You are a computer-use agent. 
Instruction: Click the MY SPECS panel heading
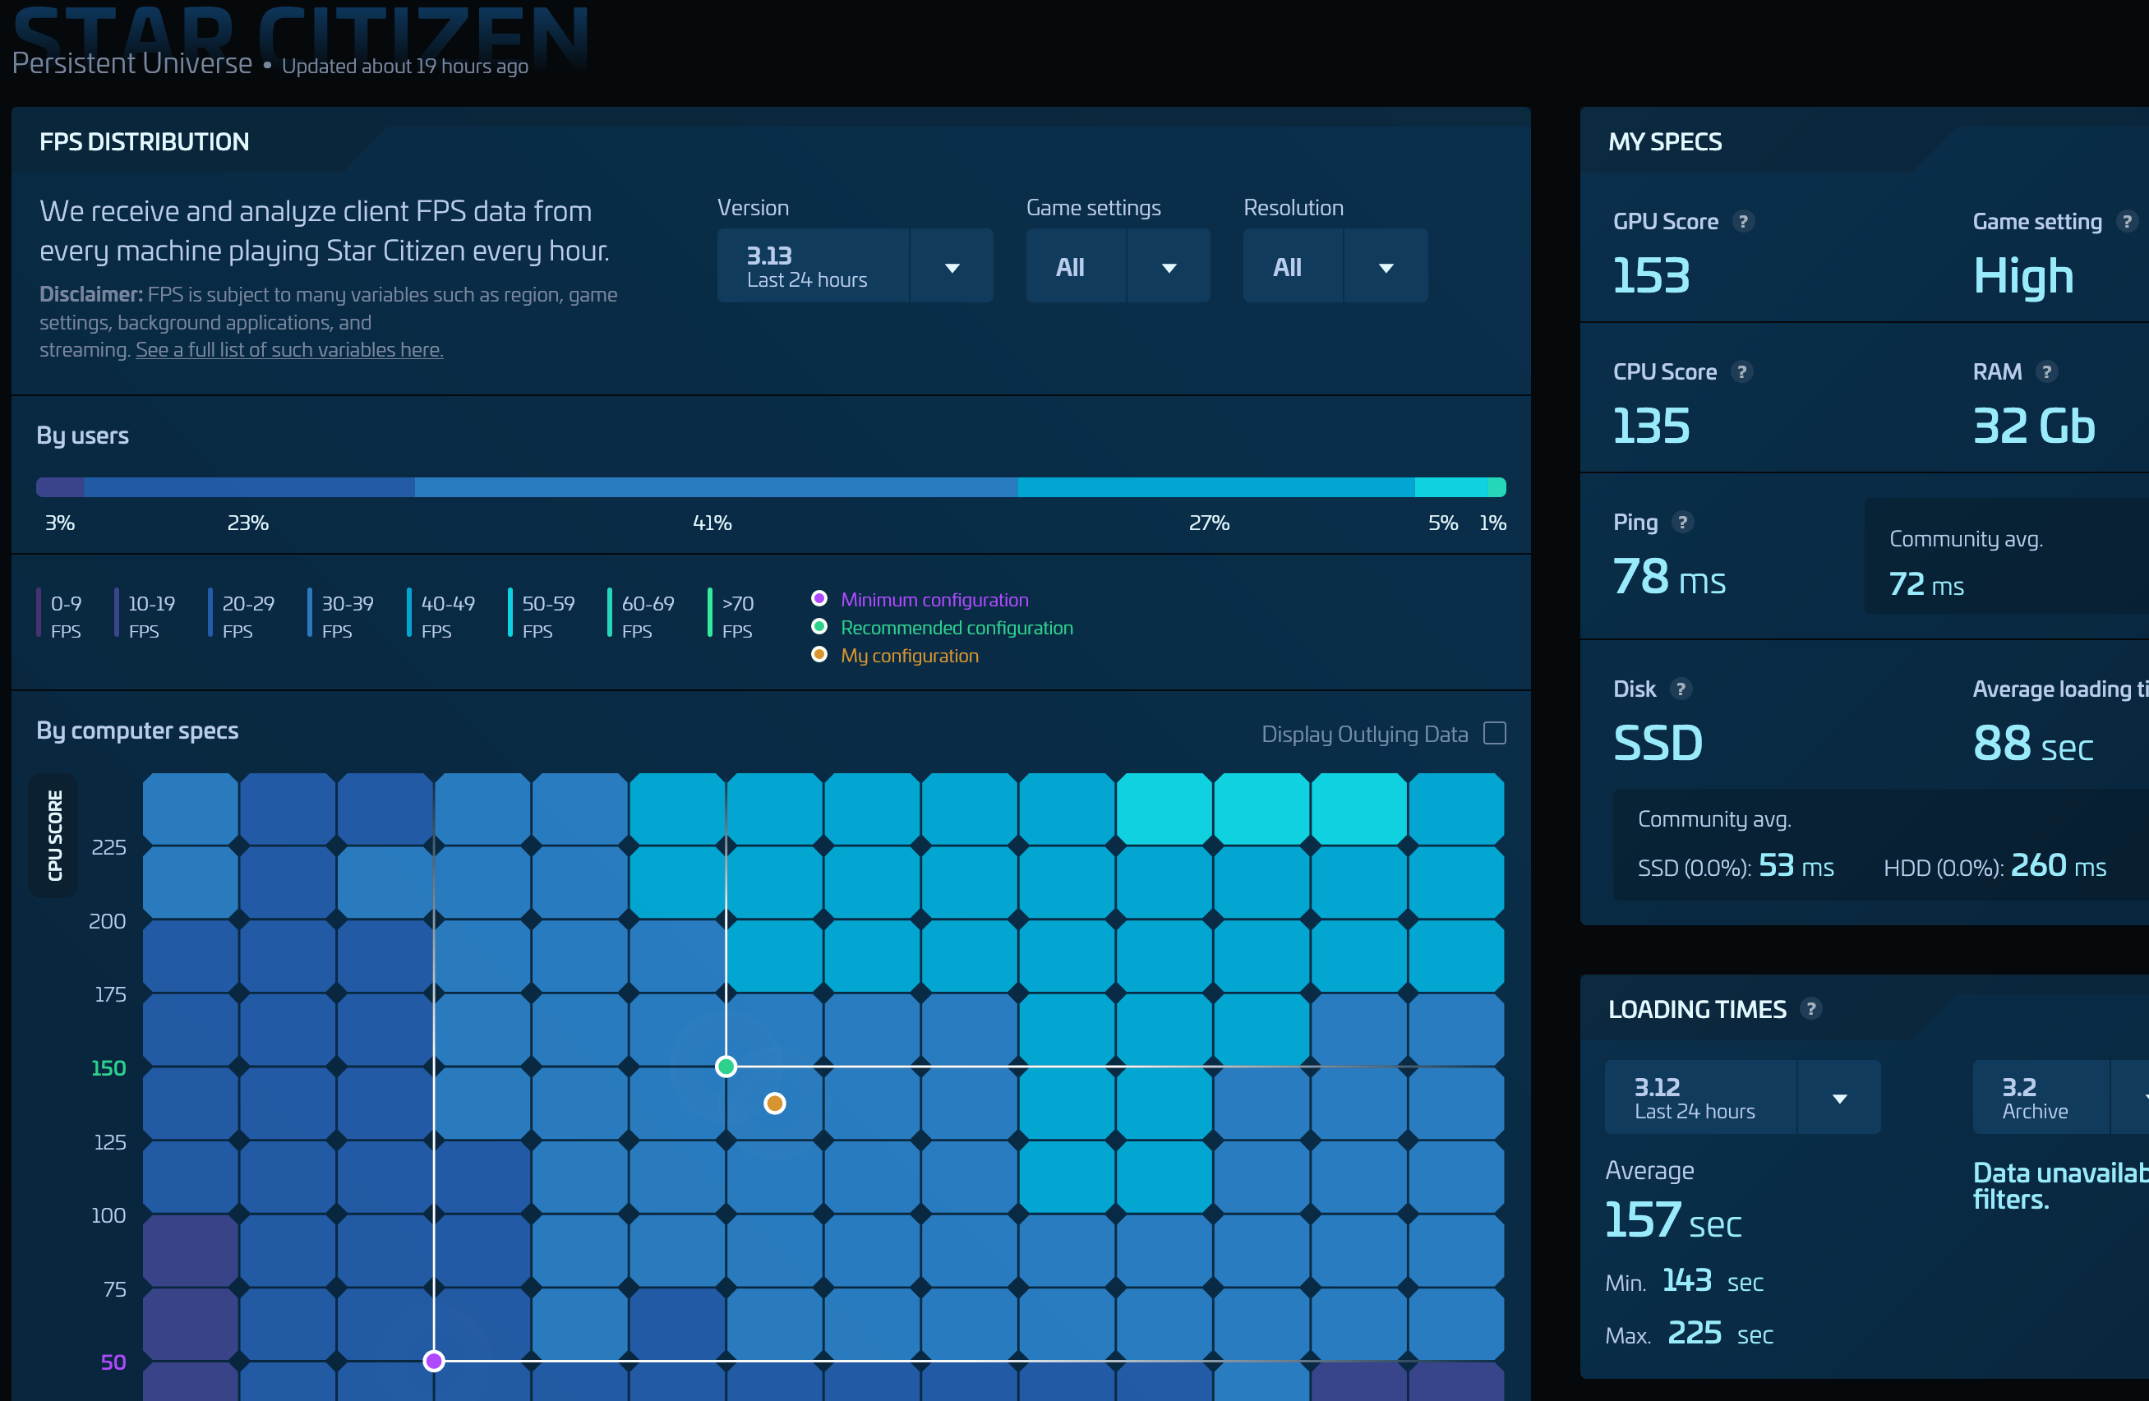1665,141
